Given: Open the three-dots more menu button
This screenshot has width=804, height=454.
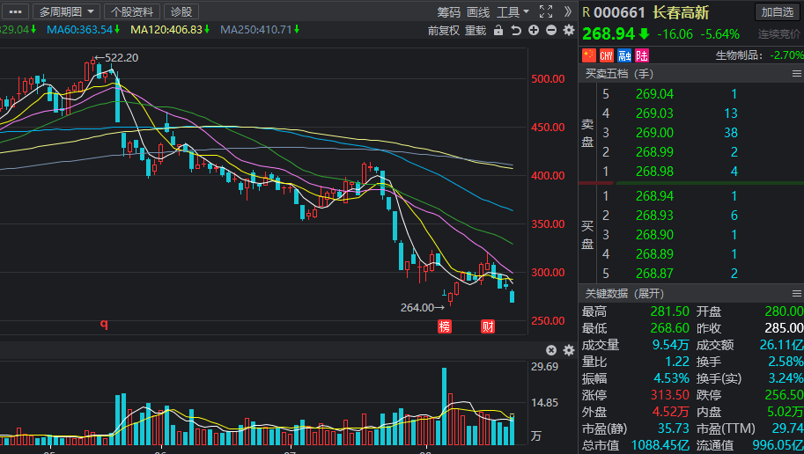Looking at the screenshot, I should (x=15, y=11).
